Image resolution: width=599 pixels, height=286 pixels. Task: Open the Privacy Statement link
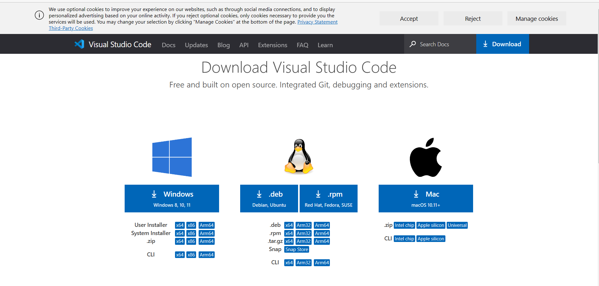point(317,22)
